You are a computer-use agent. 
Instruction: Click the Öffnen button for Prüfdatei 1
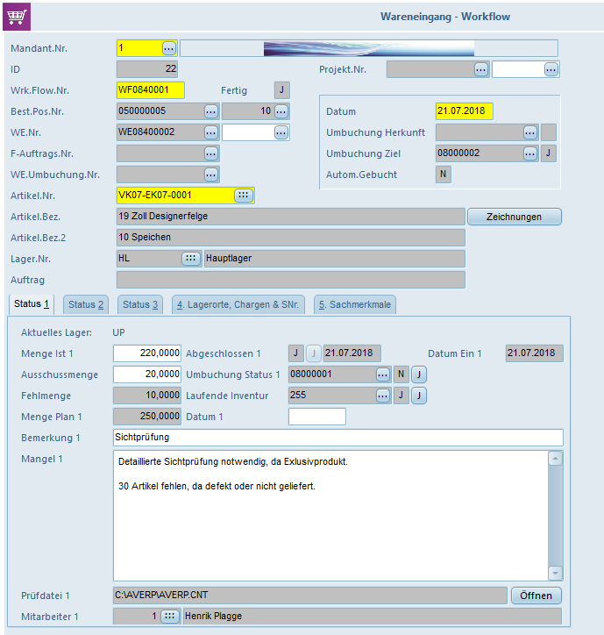click(x=536, y=596)
